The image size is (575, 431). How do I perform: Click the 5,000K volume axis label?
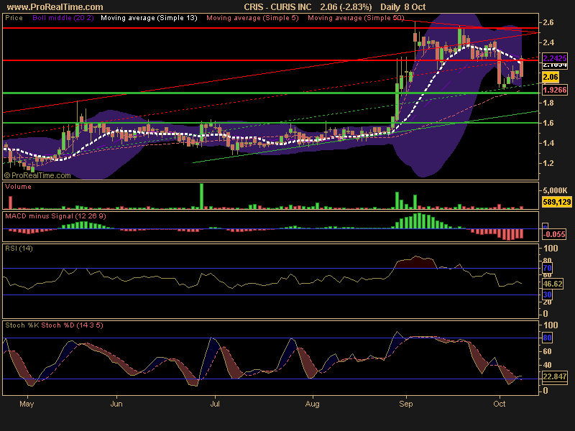[x=556, y=190]
